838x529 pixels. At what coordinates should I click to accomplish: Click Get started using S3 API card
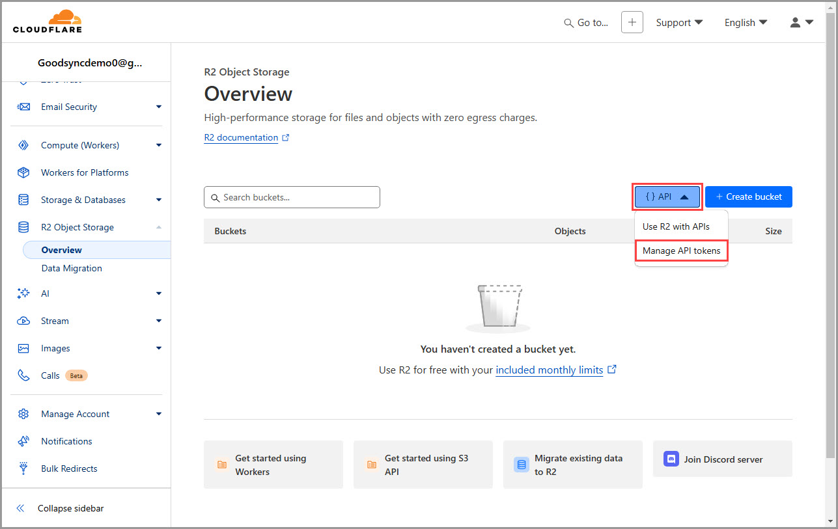click(423, 465)
